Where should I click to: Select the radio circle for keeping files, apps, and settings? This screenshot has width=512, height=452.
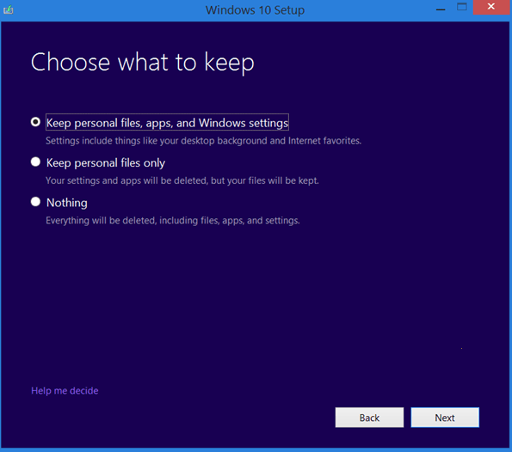[35, 122]
